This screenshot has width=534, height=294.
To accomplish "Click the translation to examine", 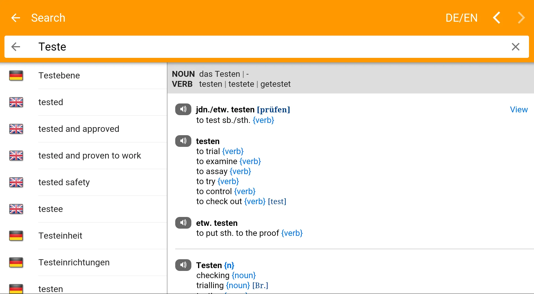I will [x=217, y=161].
